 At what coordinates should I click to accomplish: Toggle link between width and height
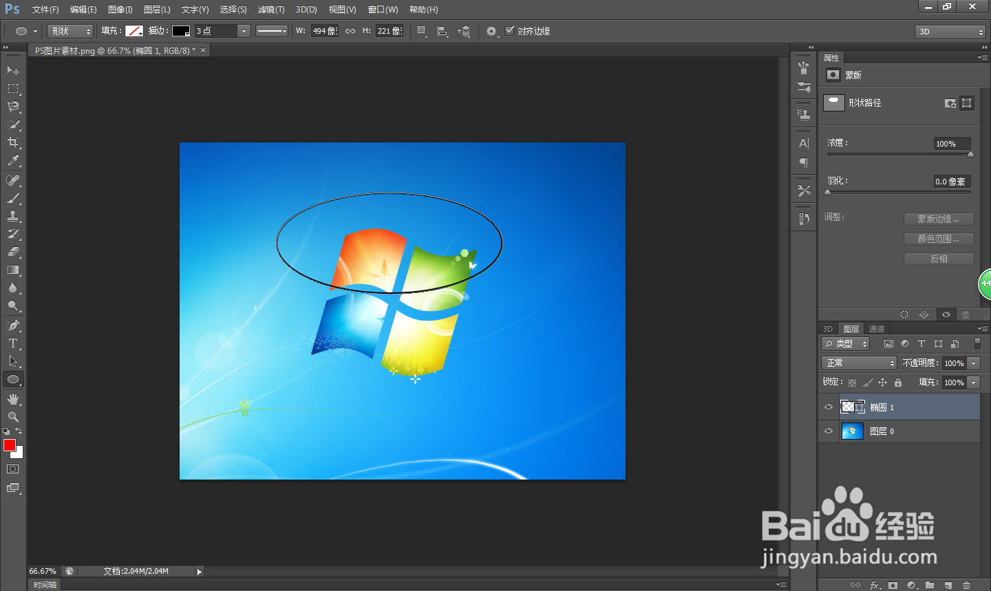coord(350,31)
